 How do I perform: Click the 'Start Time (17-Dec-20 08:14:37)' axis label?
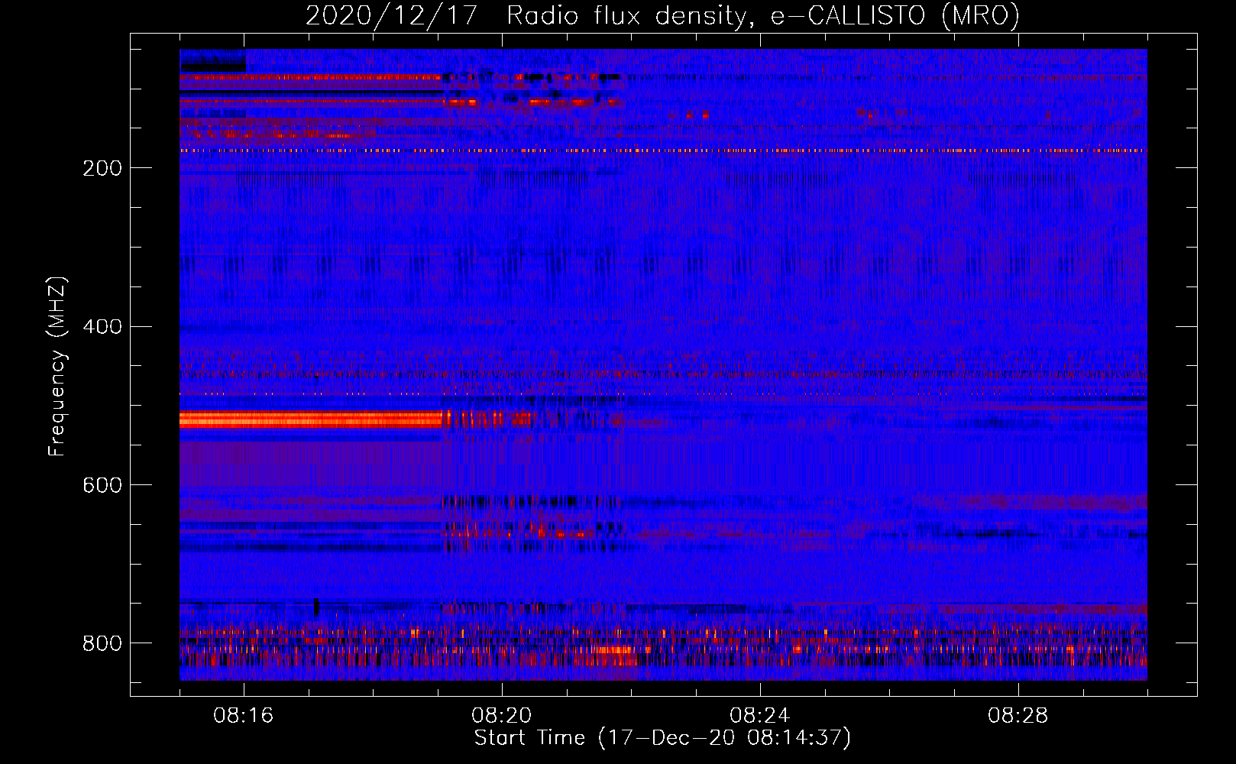[662, 738]
